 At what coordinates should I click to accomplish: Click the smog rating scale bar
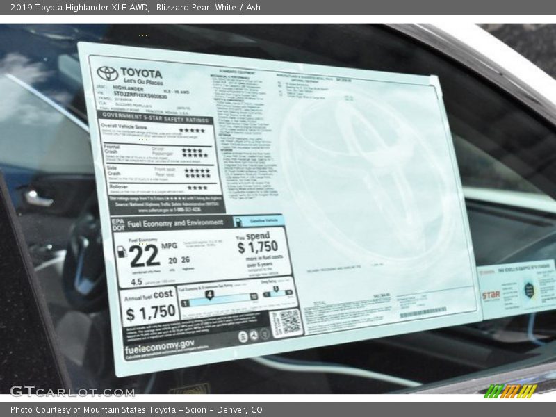pyautogui.click(x=278, y=293)
